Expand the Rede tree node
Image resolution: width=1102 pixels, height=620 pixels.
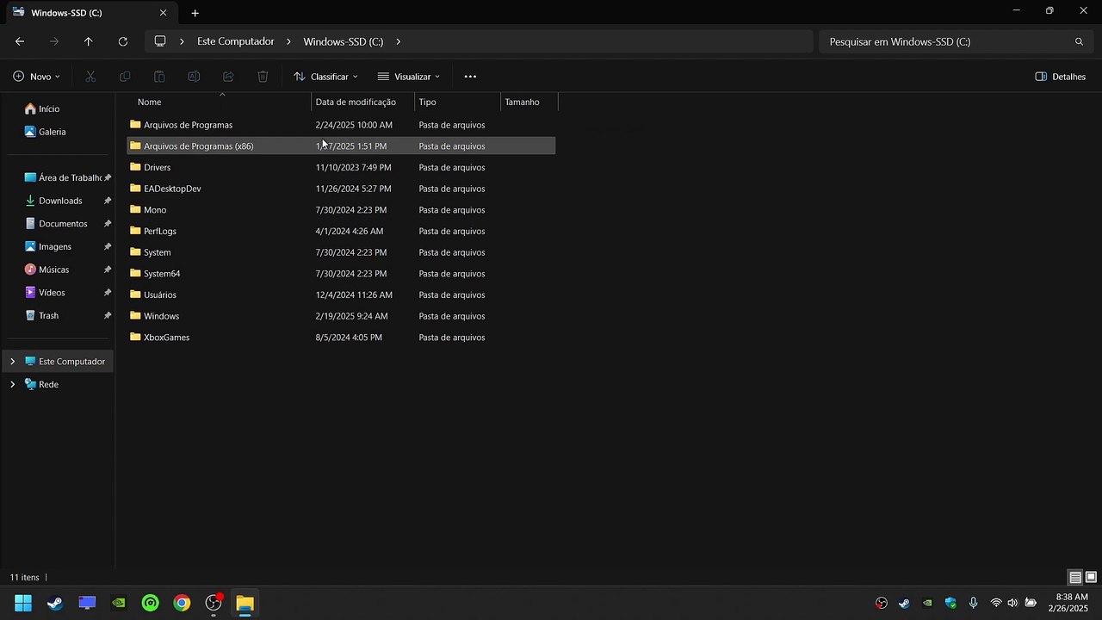pyautogui.click(x=12, y=384)
